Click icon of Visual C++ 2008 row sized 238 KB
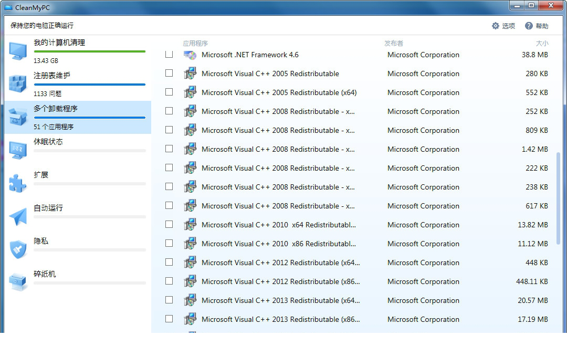Image resolution: width=567 pixels, height=346 pixels. pos(190,186)
